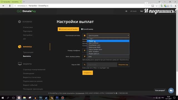Click the red record app in taskbar

(x=63, y=98)
